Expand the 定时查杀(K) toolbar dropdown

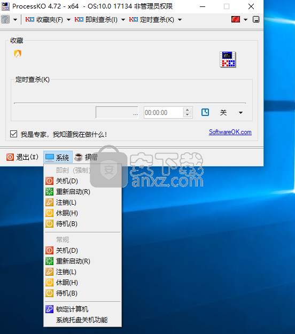[x=180, y=20]
